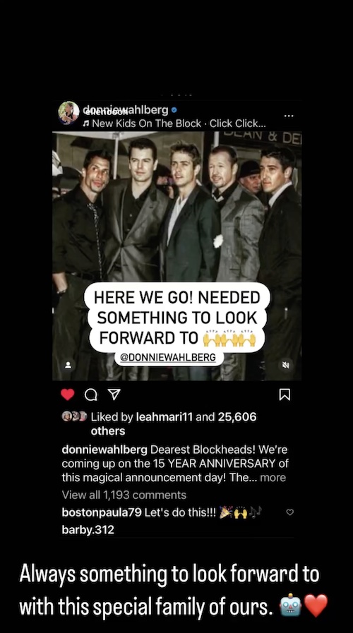Viewport: 353px width, 633px height.
Task: View all 1,193 comments
Action: 124,495
